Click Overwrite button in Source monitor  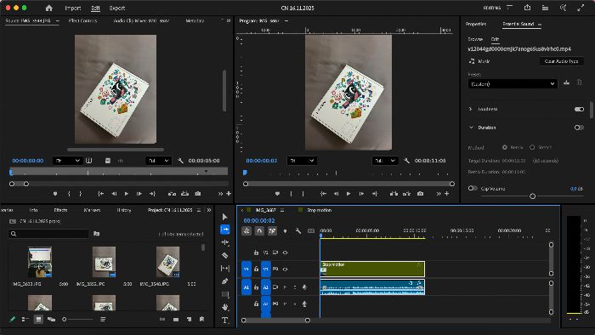184,194
